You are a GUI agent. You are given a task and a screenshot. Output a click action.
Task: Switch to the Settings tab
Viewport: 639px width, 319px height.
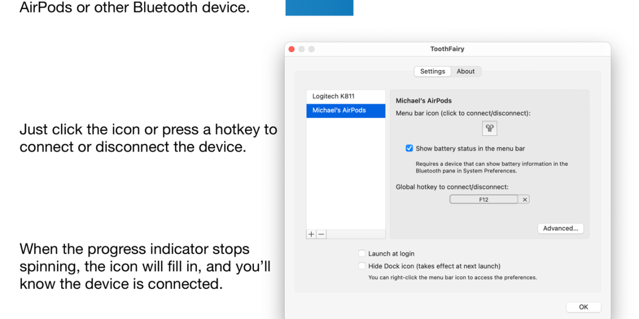(x=432, y=72)
